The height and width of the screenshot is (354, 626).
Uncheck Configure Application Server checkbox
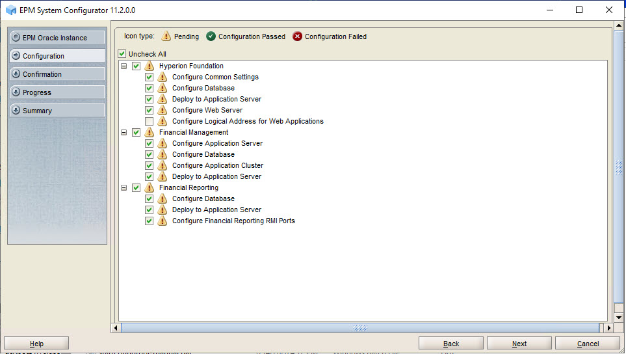point(150,143)
